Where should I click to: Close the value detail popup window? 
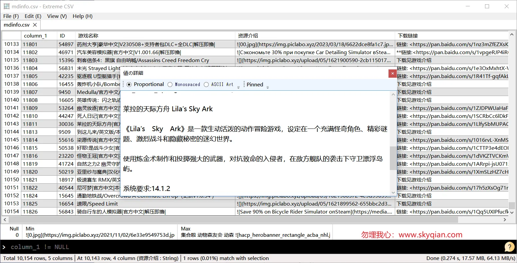click(x=392, y=73)
